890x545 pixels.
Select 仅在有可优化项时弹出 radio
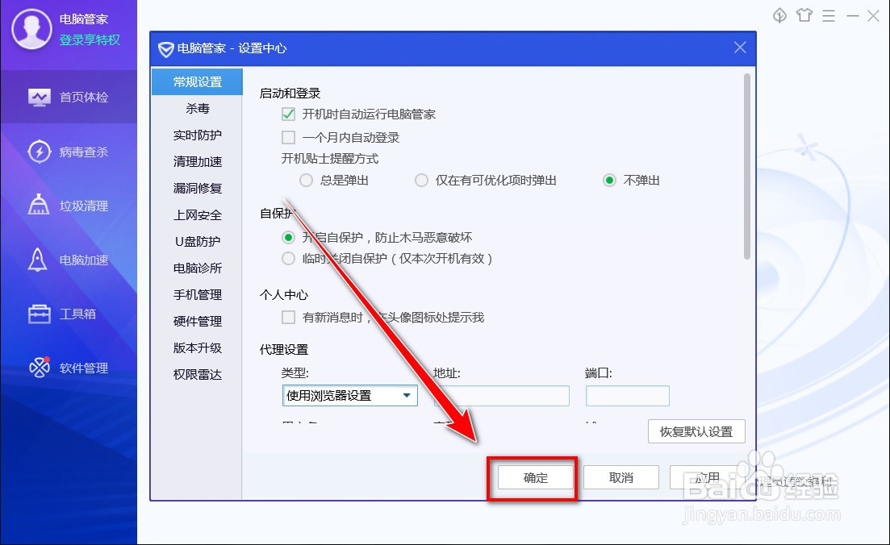point(421,181)
